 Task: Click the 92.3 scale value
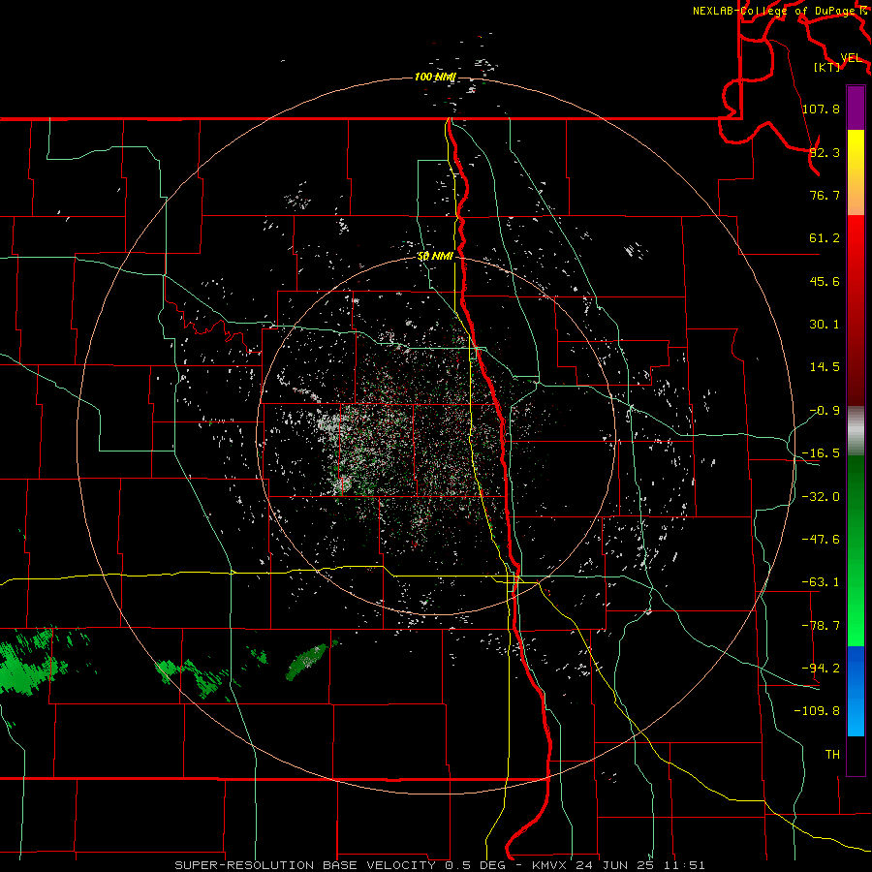[825, 152]
